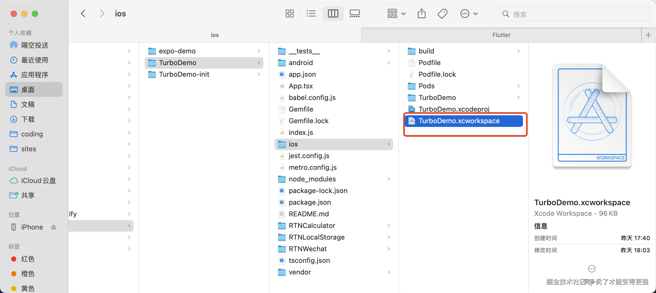The width and height of the screenshot is (656, 293).
Task: Expand the ios folder chevron
Action: 389,144
